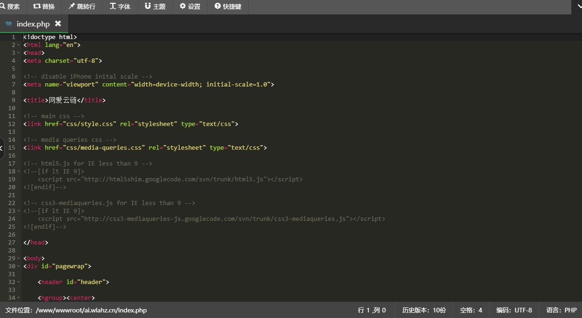
Task: Click the header id="header" code line
Action: [x=74, y=282]
